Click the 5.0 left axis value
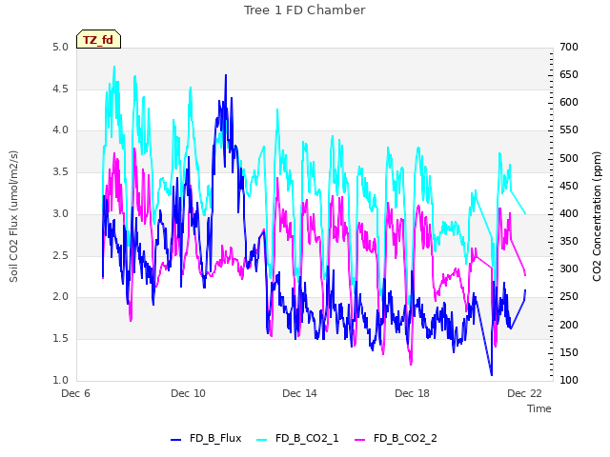The height and width of the screenshot is (457, 610). coord(60,47)
